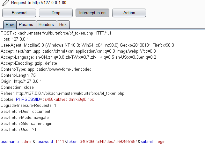Click the Referer header line
The width and height of the screenshot is (205, 149).
tap(62, 93)
